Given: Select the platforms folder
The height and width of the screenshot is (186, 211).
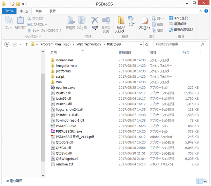Looking at the screenshot, I should click(x=125, y=71).
